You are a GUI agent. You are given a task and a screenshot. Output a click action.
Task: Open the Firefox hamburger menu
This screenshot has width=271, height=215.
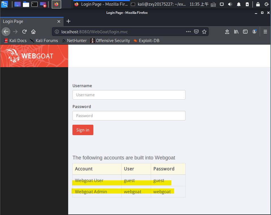(x=265, y=32)
